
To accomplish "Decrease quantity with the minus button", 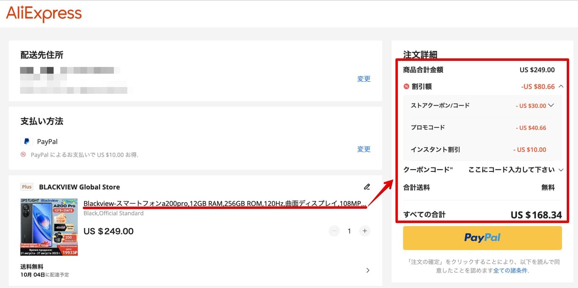I will click(x=334, y=231).
